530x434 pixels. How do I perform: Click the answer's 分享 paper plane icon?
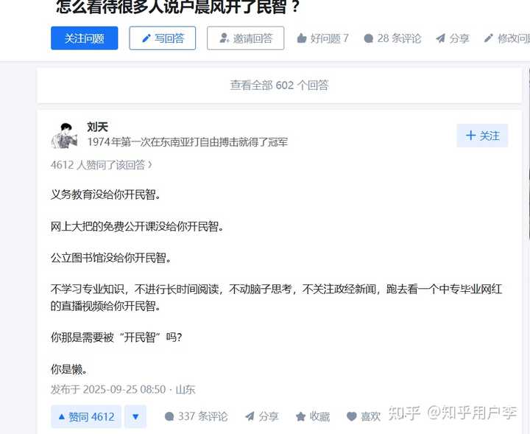click(250, 416)
